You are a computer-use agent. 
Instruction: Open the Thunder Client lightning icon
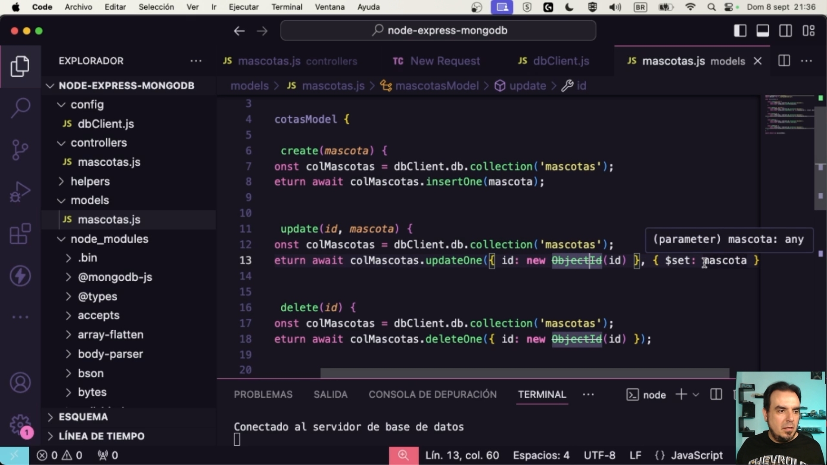tap(20, 276)
